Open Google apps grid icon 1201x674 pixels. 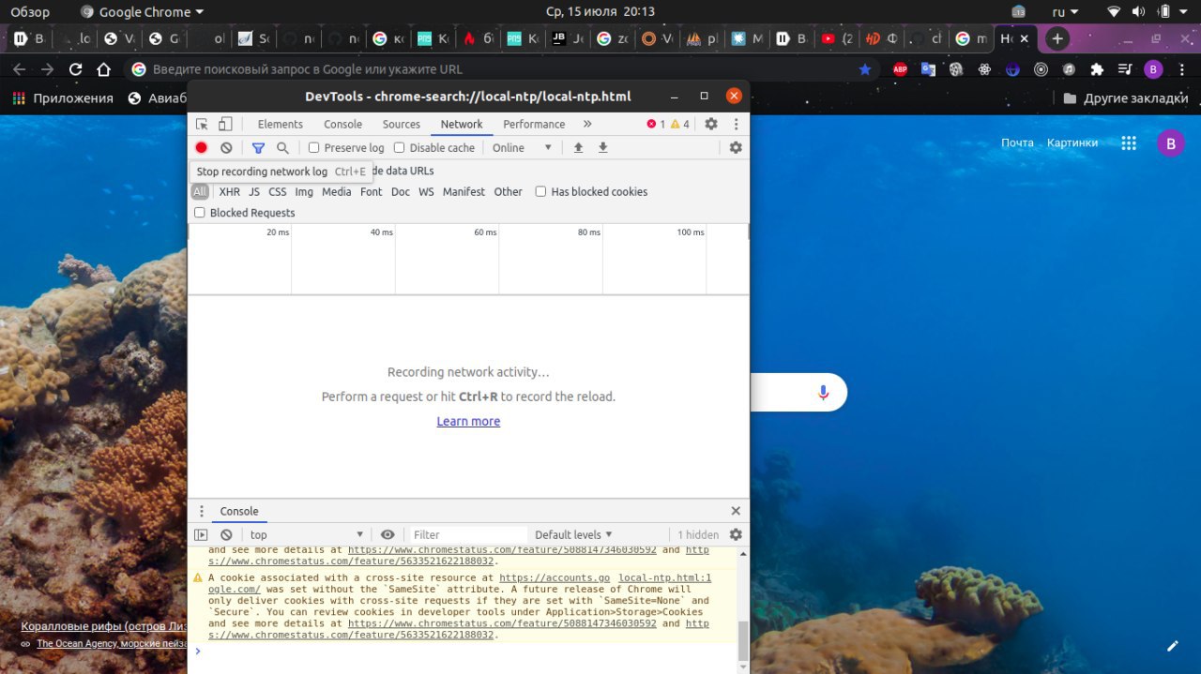[1129, 143]
